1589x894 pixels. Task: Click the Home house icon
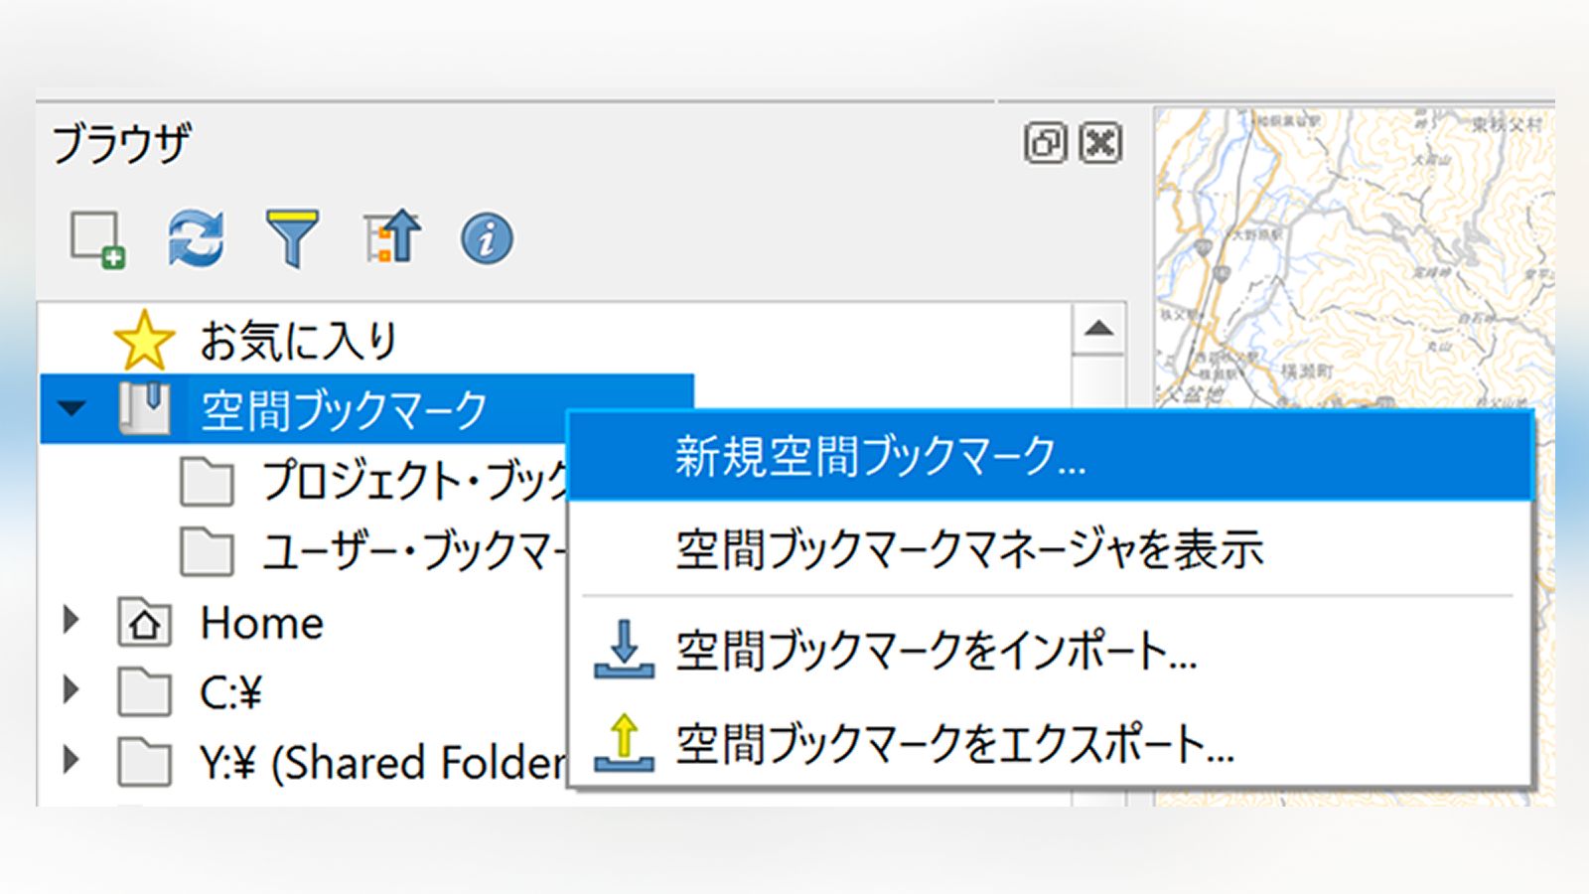click(145, 623)
